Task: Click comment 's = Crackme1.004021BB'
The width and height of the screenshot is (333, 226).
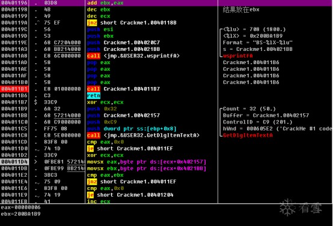Action: [x=258, y=49]
